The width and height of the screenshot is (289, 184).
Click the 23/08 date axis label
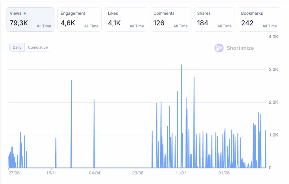point(137,173)
